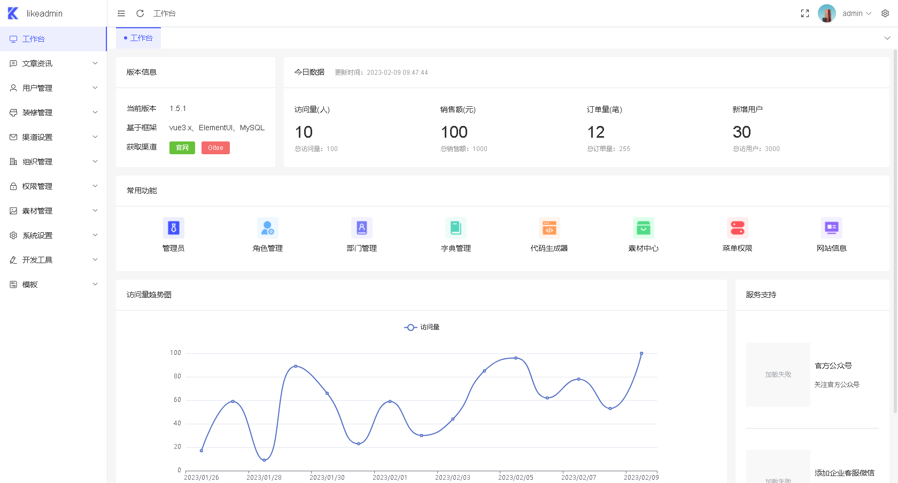Open the 文章资讯 sidebar menu item
The height and width of the screenshot is (483, 898).
(x=53, y=64)
